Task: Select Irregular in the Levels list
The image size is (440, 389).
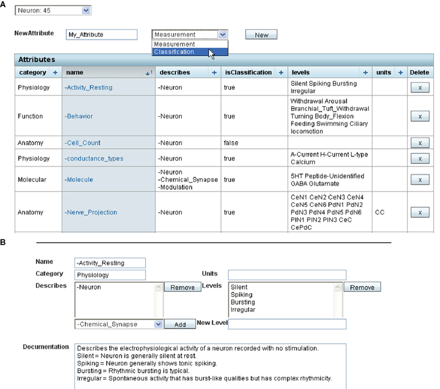Action: click(243, 310)
